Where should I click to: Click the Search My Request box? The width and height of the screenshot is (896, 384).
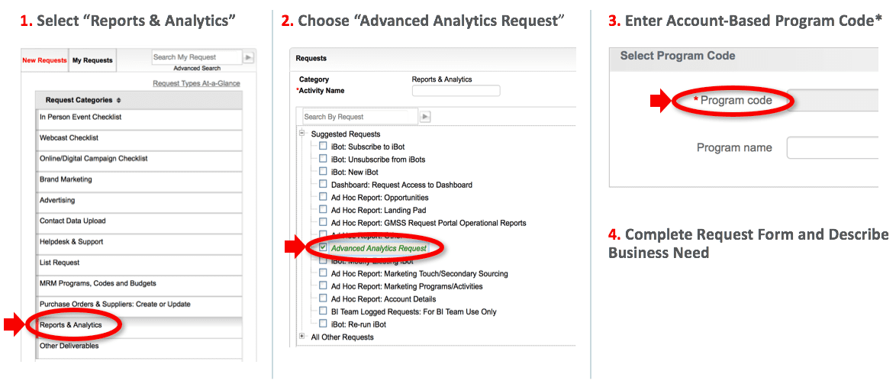[195, 57]
